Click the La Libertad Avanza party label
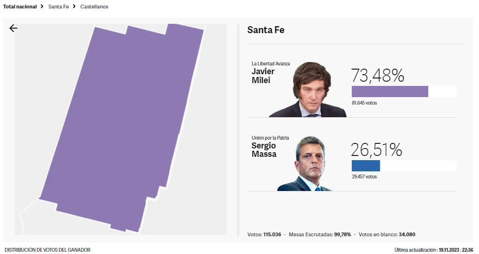This screenshot has height=254, width=479. (271, 63)
